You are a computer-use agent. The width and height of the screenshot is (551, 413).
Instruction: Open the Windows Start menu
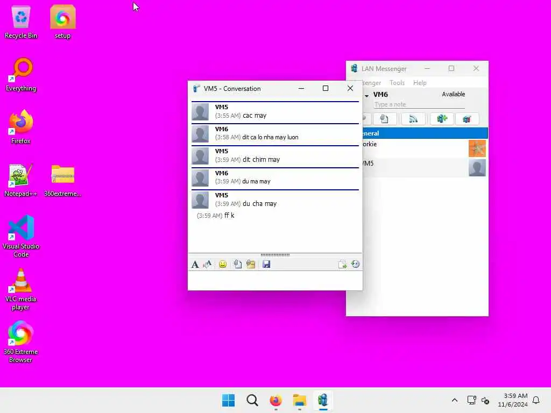point(228,400)
